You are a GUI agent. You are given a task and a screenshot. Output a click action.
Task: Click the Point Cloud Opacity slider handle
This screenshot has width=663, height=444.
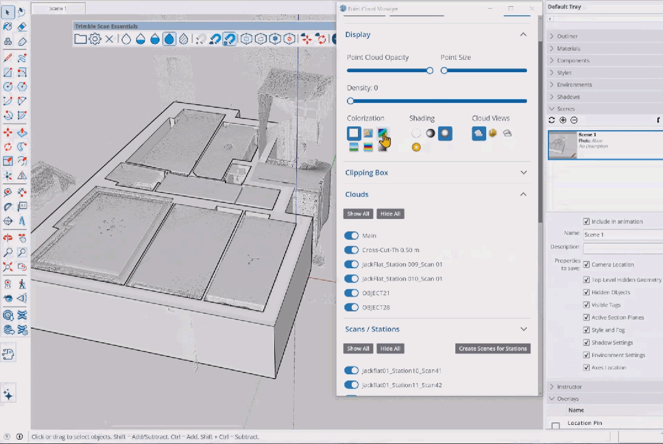click(429, 70)
